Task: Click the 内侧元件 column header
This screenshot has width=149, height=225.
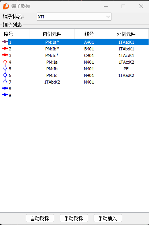Action: point(52,34)
